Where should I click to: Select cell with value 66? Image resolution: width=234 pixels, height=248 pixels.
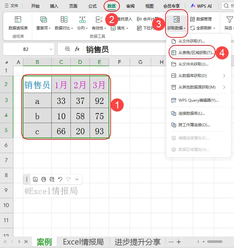(61, 131)
